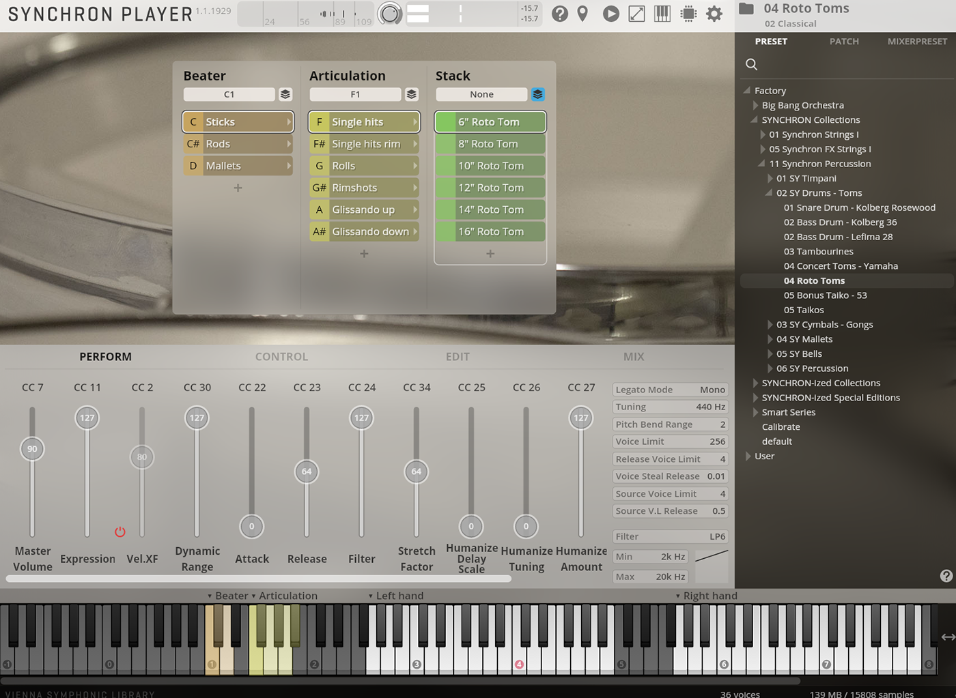
Task: Open the help question mark in the top toolbar
Action: pyautogui.click(x=560, y=14)
